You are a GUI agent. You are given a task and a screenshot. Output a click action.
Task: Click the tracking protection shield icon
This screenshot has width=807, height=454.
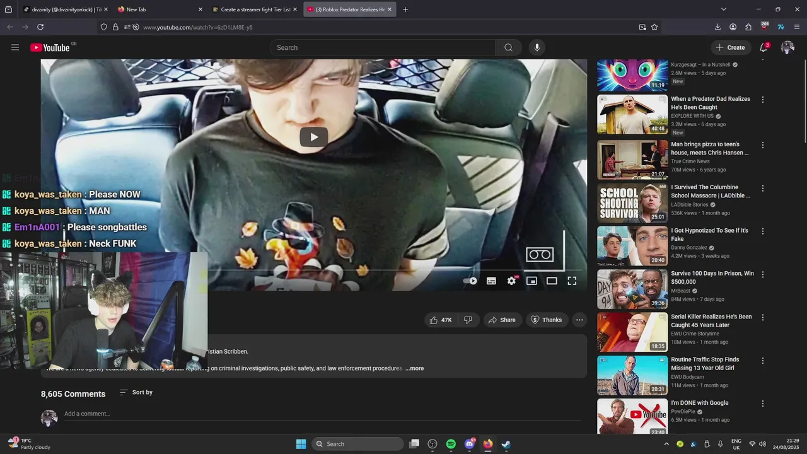[x=104, y=27]
